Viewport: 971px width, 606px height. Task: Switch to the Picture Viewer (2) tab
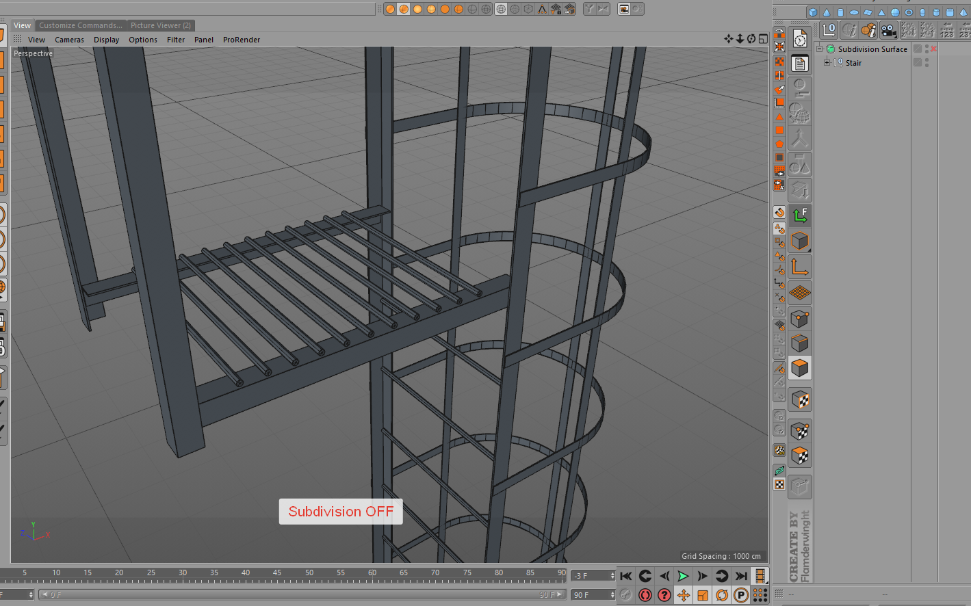pyautogui.click(x=161, y=25)
